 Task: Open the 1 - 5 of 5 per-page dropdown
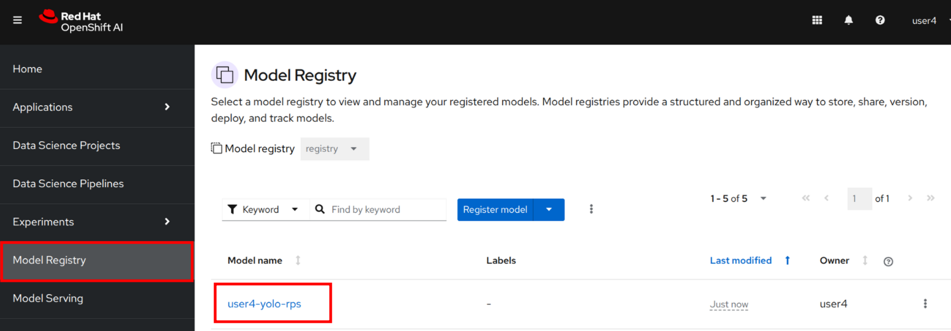click(738, 199)
